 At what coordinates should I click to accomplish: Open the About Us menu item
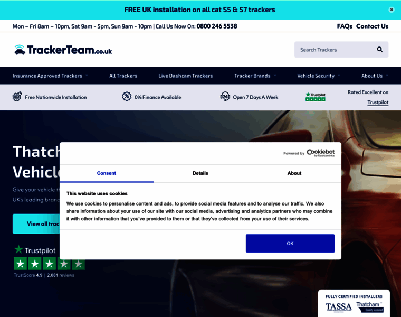tap(372, 76)
